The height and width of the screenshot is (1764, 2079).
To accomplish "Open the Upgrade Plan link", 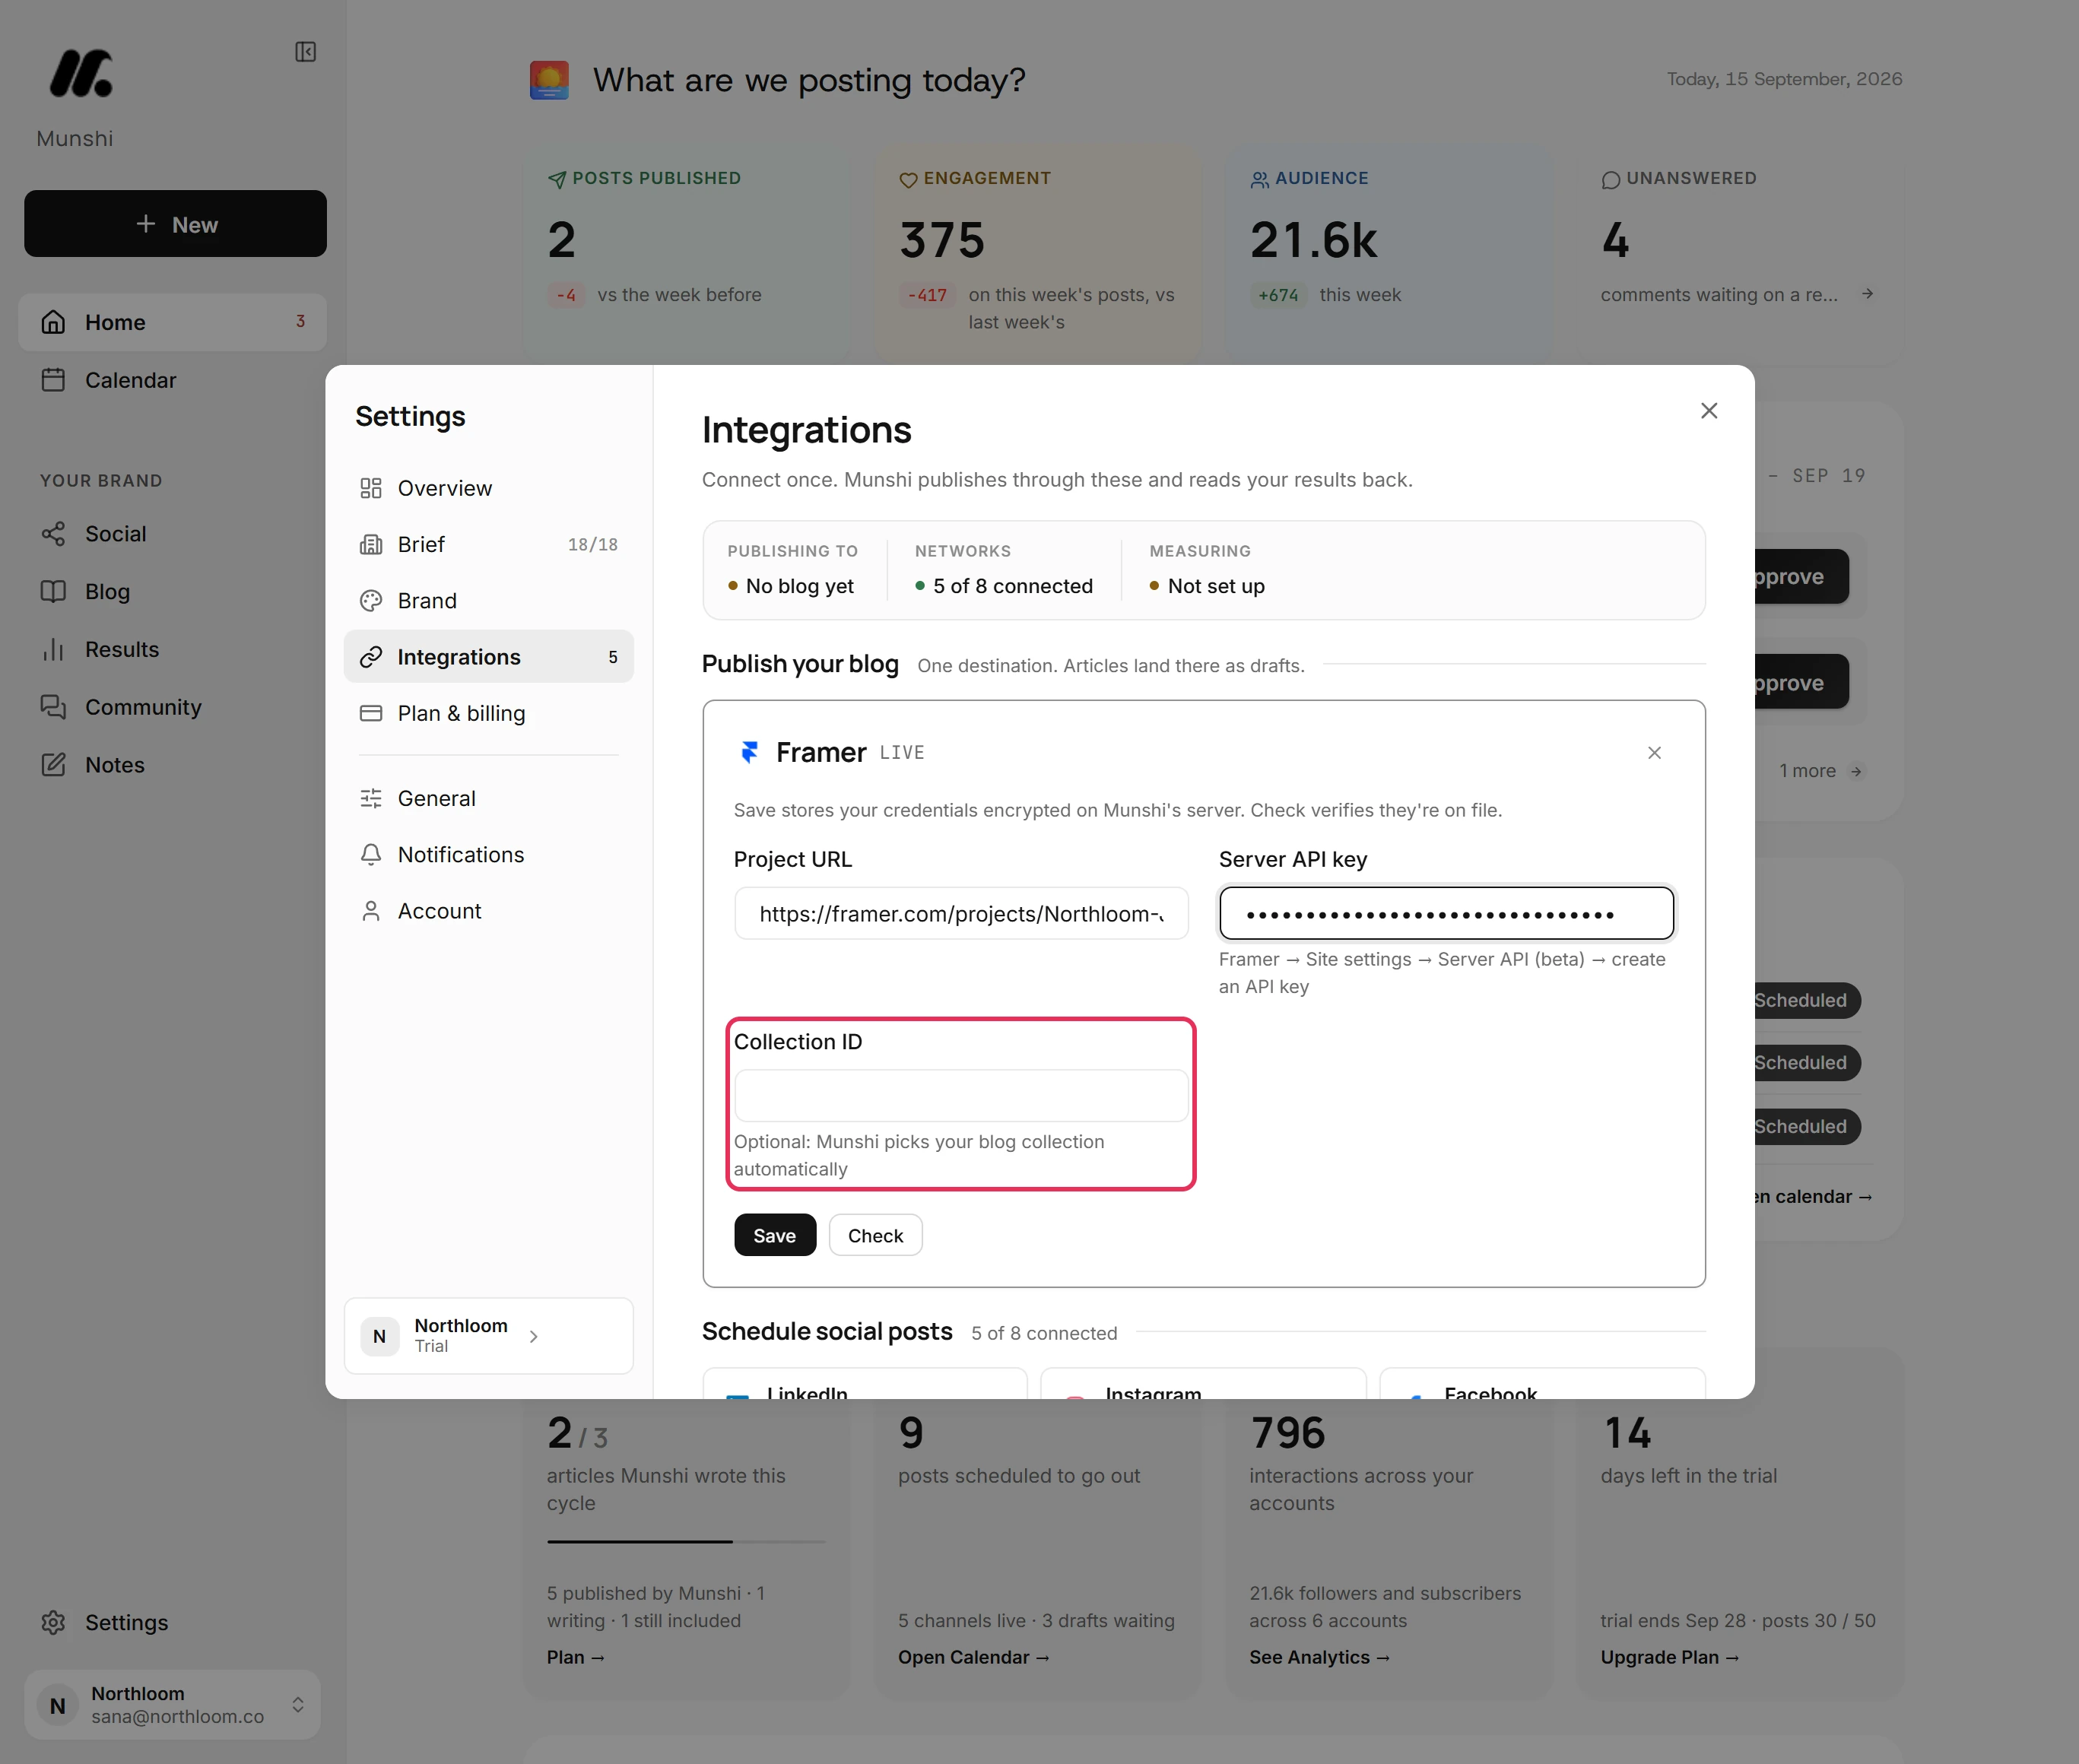I will (1670, 1657).
